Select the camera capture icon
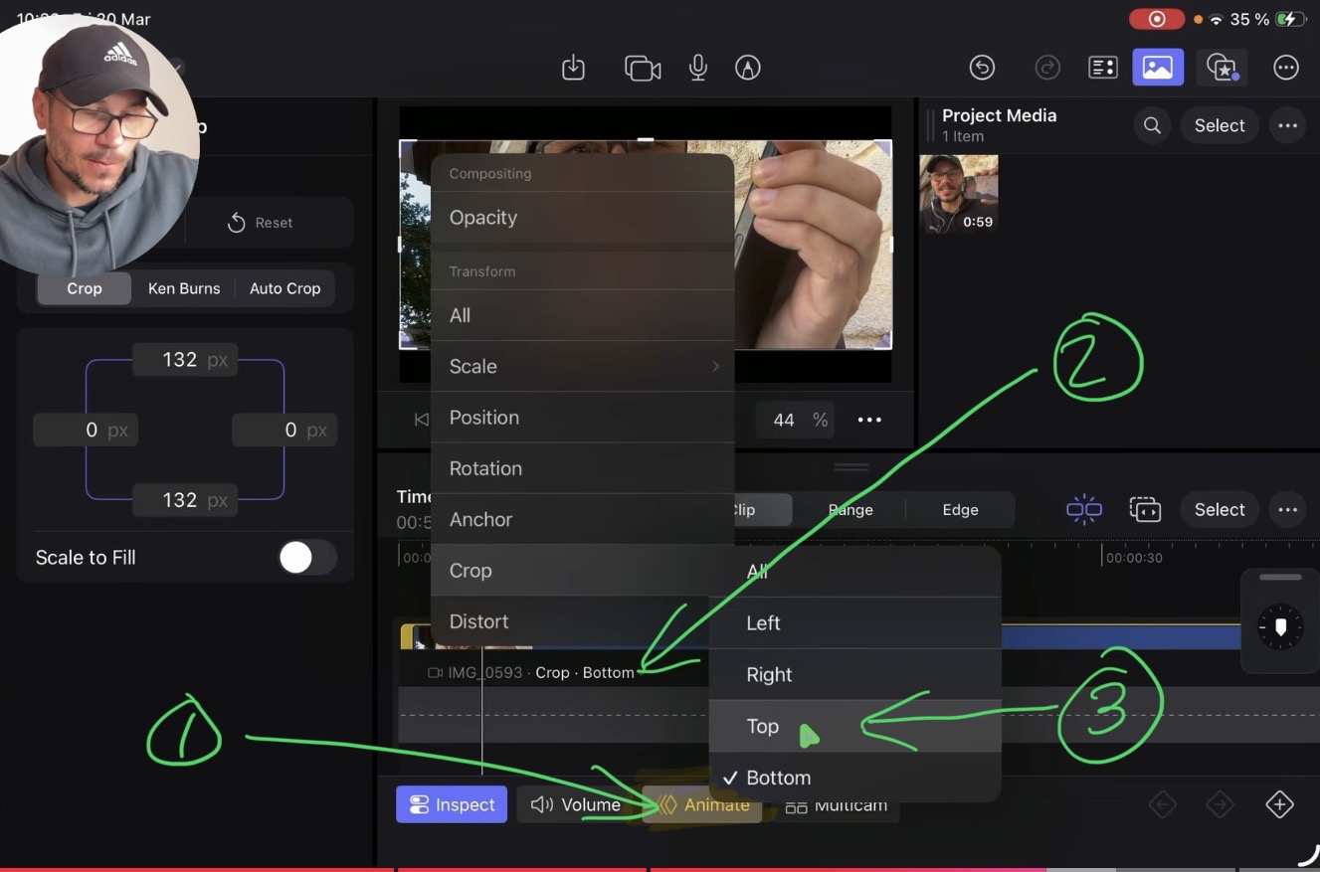 [642, 68]
